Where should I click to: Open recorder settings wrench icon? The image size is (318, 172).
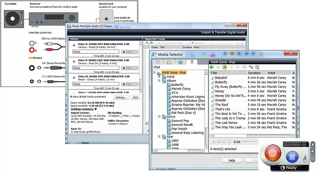(313, 151)
